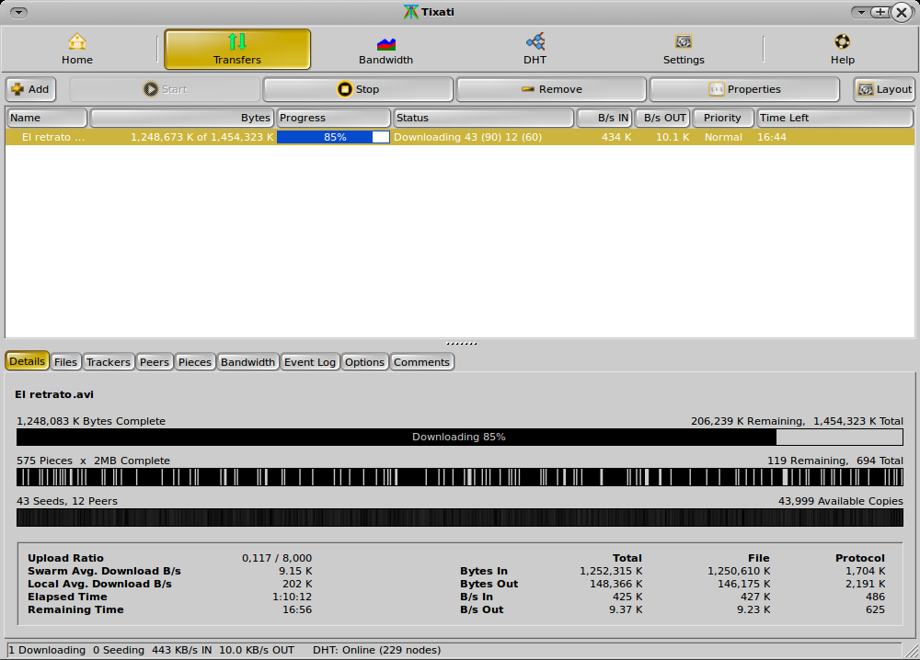View the Peers tab
The height and width of the screenshot is (660, 920).
coord(154,361)
